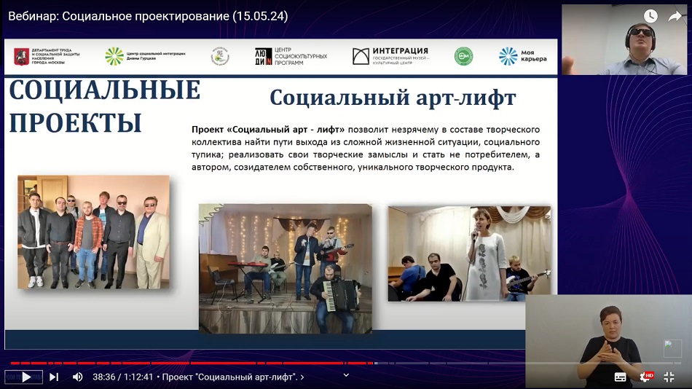Seek on the red video progress bar
The width and height of the screenshot is (692, 389).
coord(189,363)
